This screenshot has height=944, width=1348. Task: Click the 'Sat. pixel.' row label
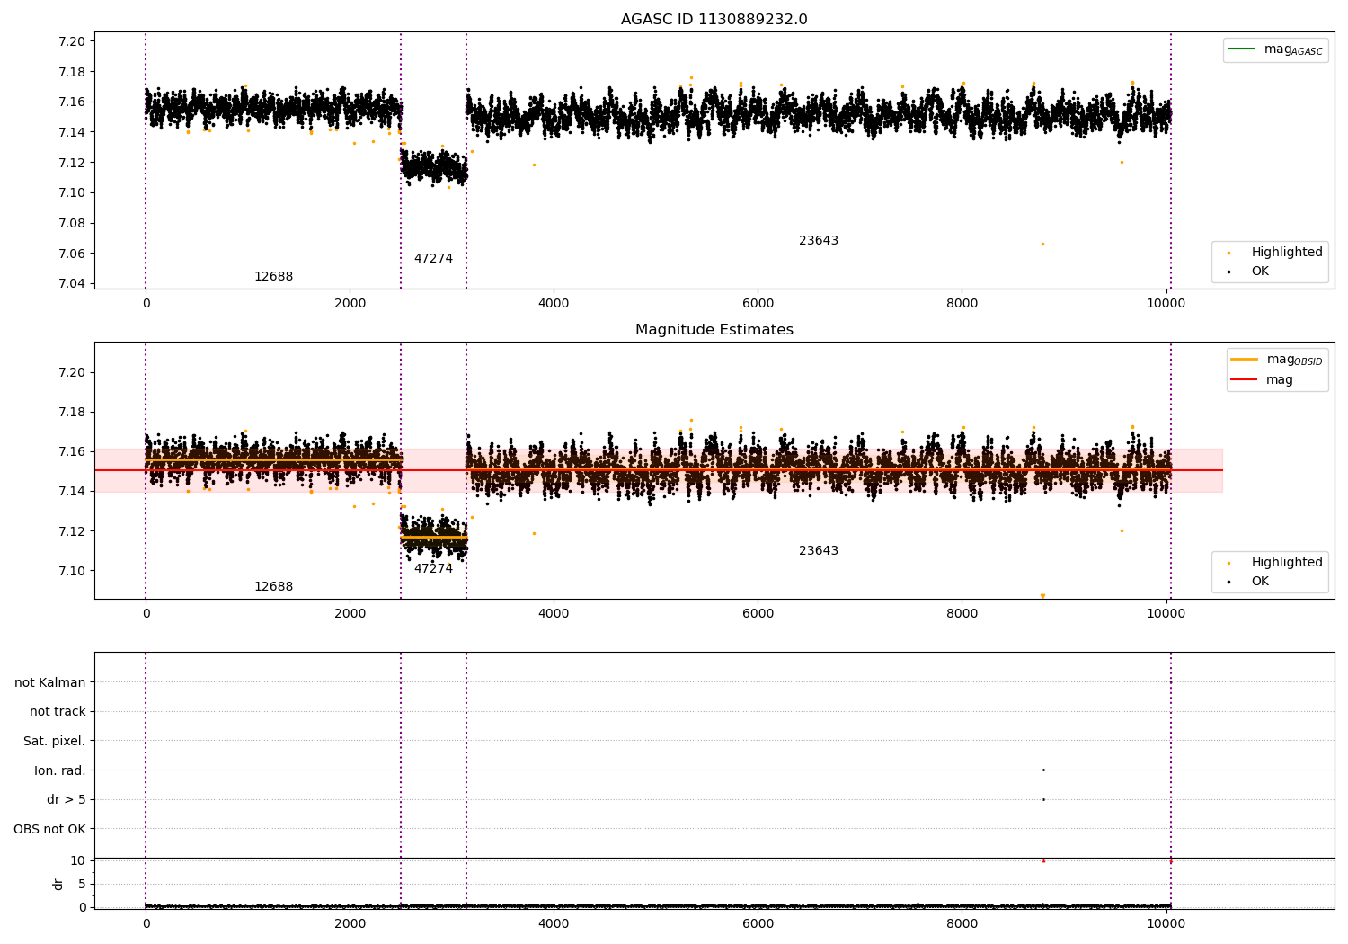point(54,741)
